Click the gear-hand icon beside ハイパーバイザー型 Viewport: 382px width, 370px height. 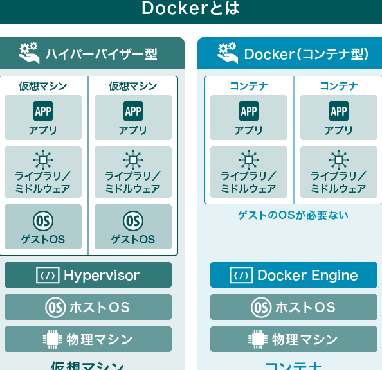click(x=29, y=53)
